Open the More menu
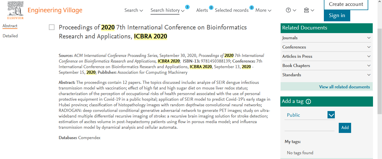 click(263, 10)
